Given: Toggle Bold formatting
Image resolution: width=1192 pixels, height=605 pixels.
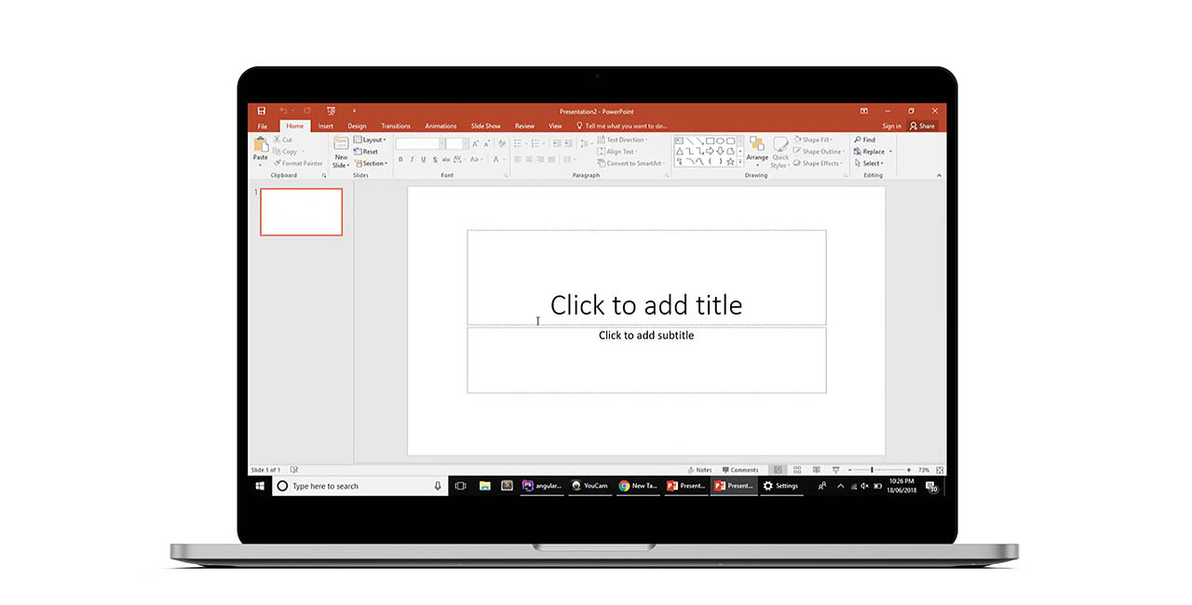Looking at the screenshot, I should click(400, 159).
